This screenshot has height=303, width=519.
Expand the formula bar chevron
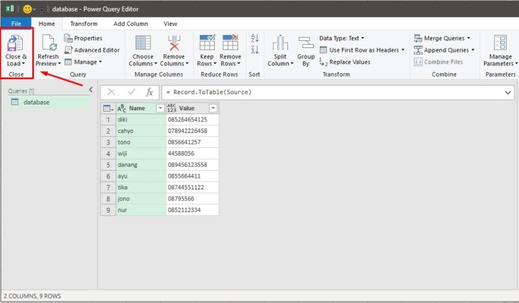click(508, 92)
